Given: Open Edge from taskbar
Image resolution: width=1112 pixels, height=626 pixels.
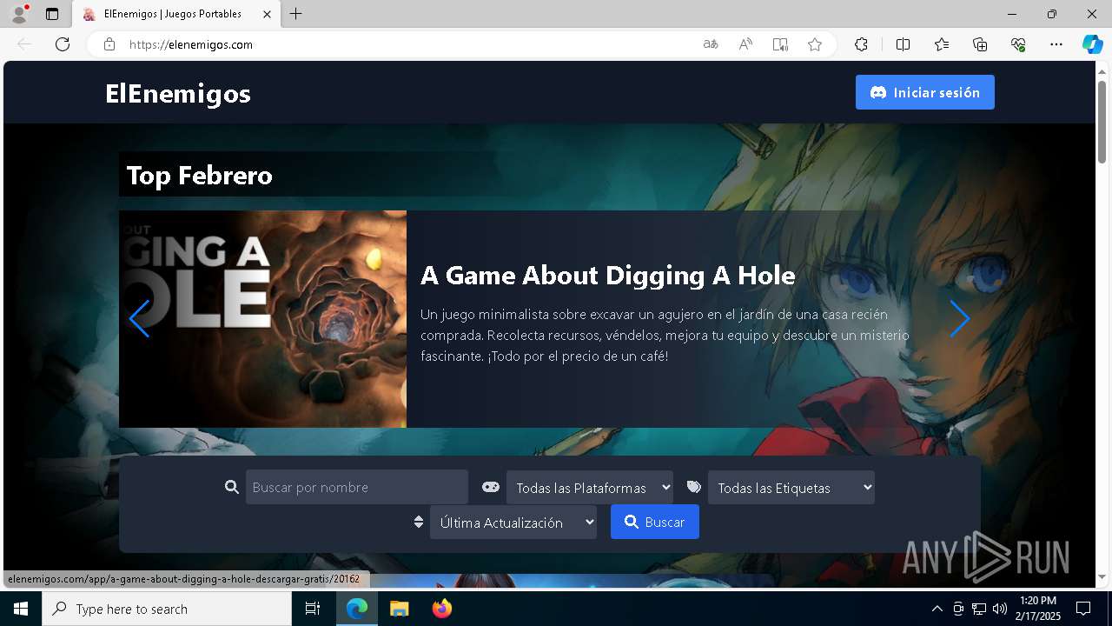Looking at the screenshot, I should pyautogui.click(x=357, y=609).
